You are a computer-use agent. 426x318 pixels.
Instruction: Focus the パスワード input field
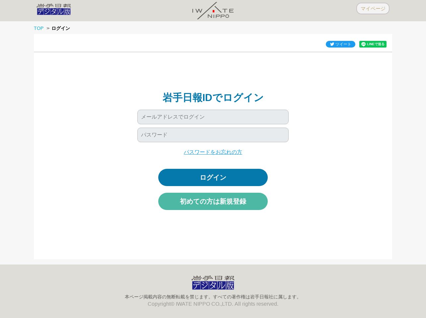coord(213,135)
